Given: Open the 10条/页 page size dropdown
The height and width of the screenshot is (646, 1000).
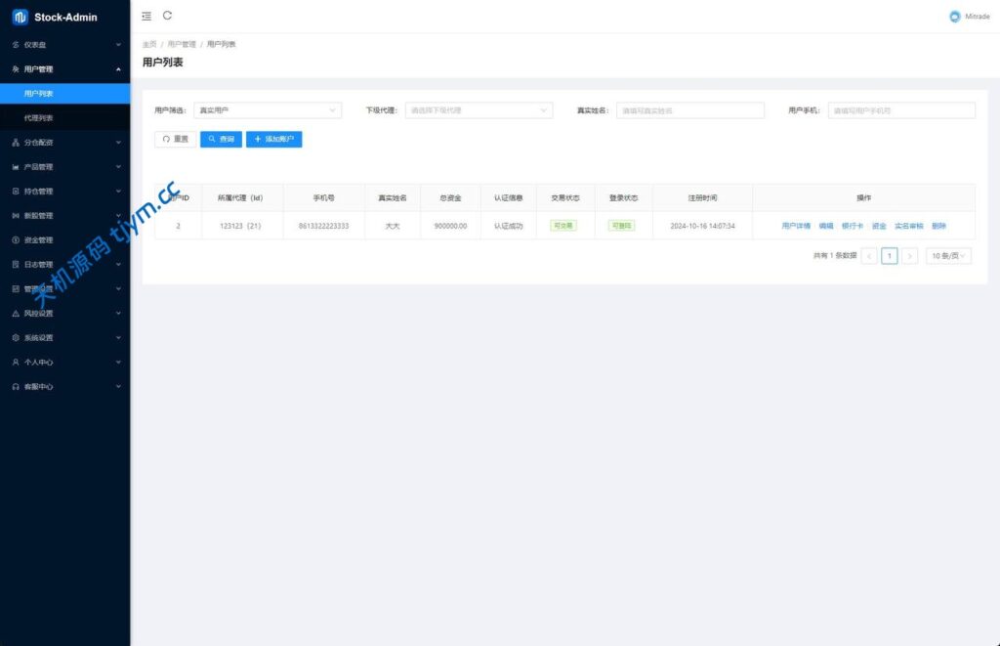Looking at the screenshot, I should (x=948, y=256).
